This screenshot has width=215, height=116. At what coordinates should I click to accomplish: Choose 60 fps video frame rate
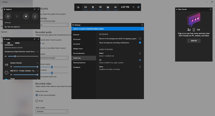click(37, 101)
